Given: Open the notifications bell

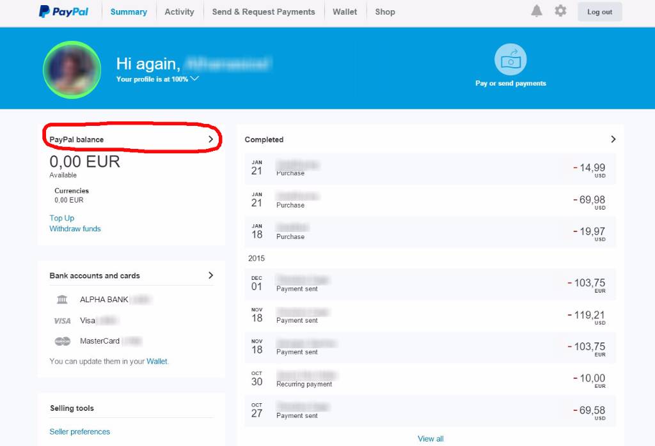Looking at the screenshot, I should [537, 11].
